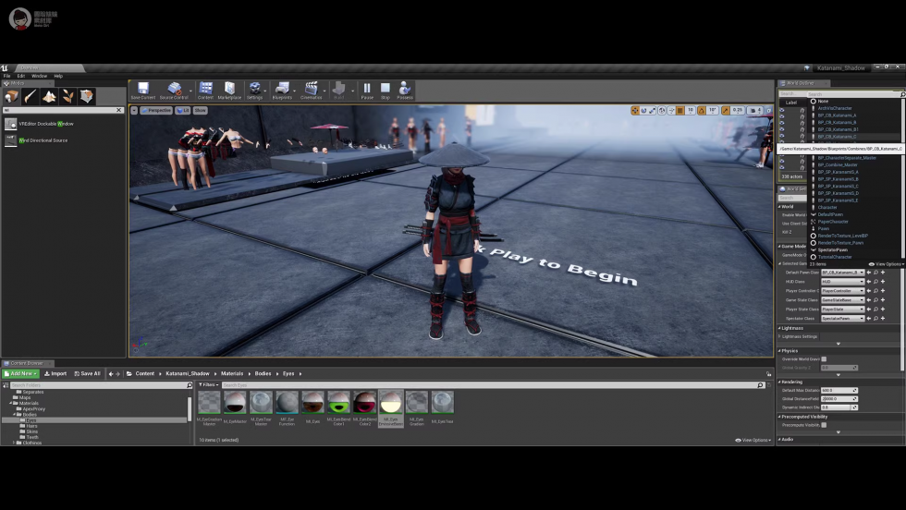
Task: Click the Save Current toolbar icon
Action: 142,91
